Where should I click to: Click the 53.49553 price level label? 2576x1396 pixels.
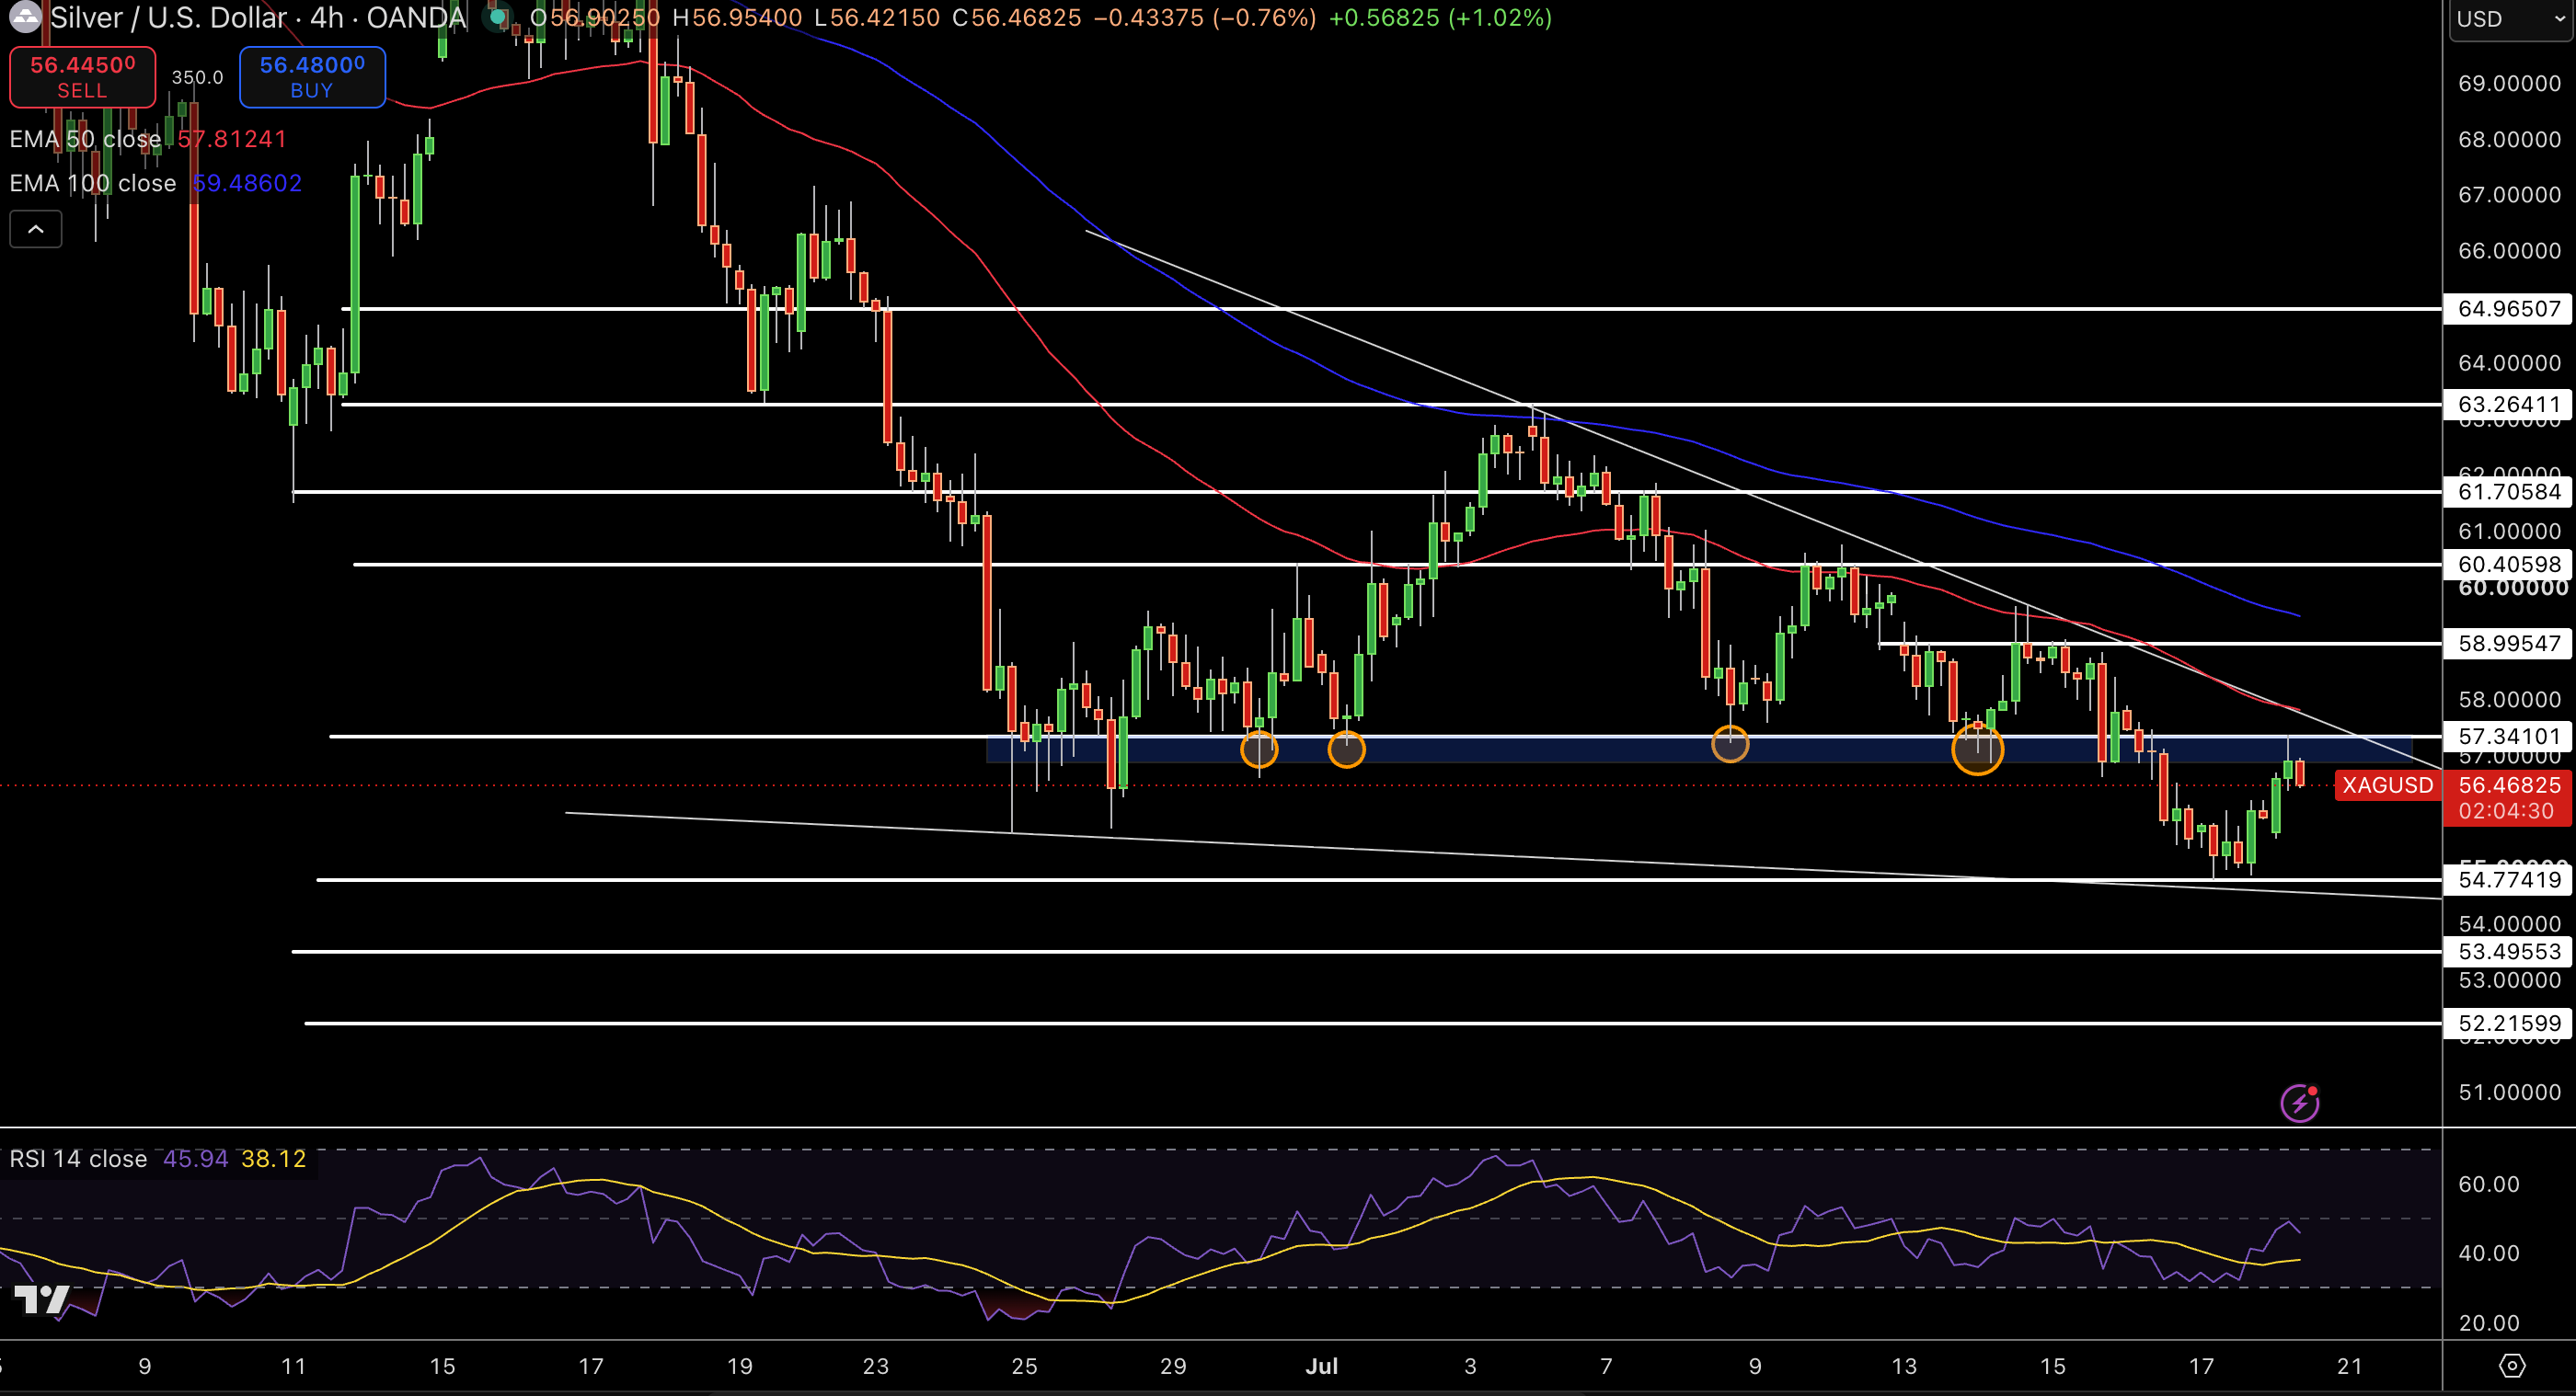point(2508,951)
